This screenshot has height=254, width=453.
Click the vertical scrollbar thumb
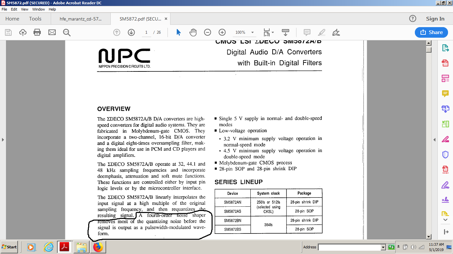(429, 50)
